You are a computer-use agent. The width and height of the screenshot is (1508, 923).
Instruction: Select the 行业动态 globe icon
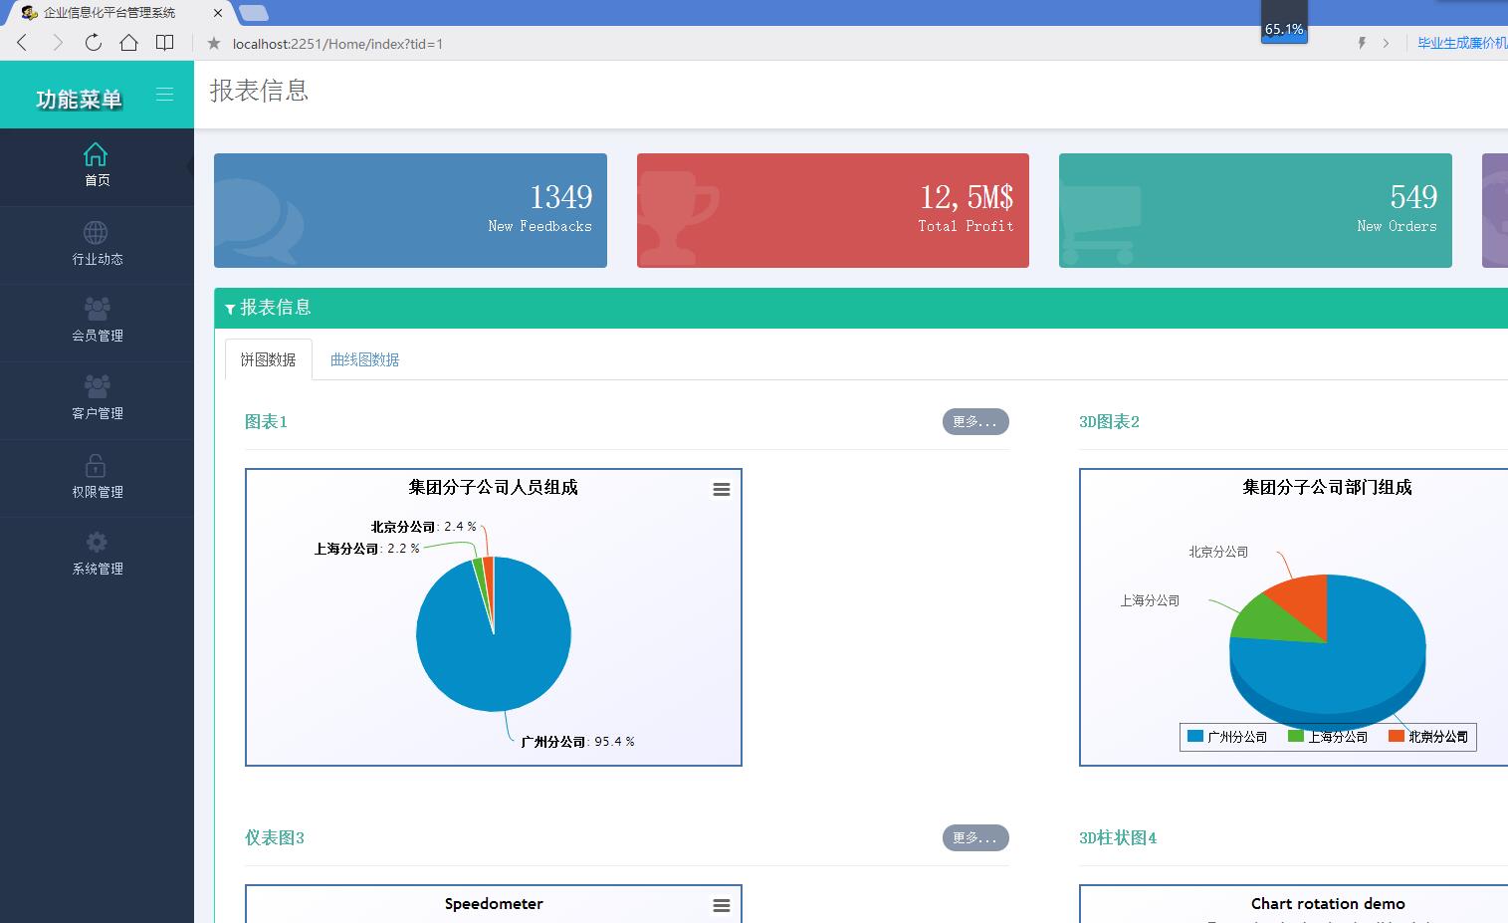pyautogui.click(x=96, y=232)
